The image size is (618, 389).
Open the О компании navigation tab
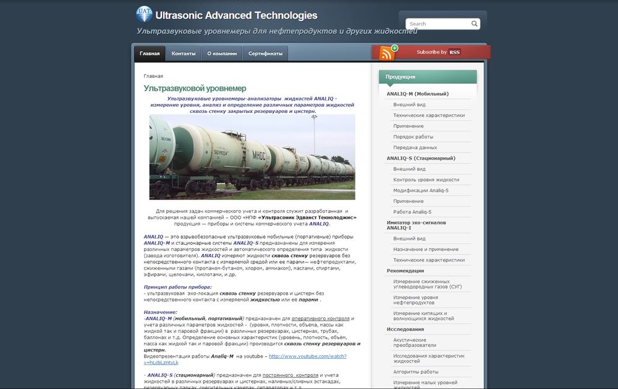tap(222, 54)
